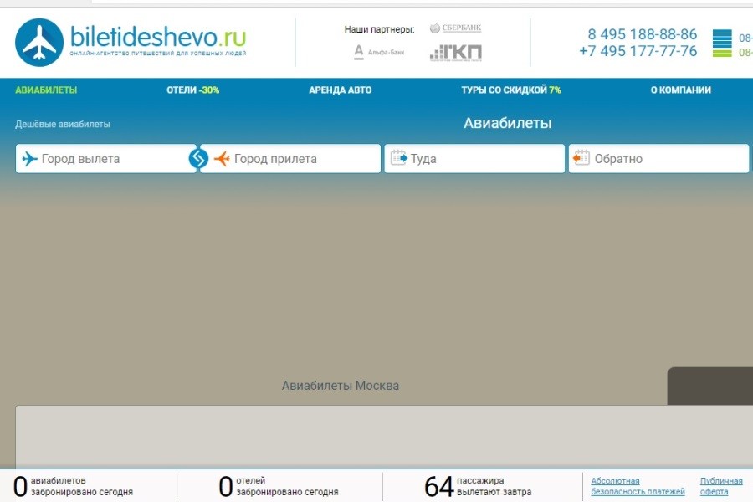The image size is (753, 502).
Task: Click the ГКП partner logo
Action: pyautogui.click(x=456, y=53)
